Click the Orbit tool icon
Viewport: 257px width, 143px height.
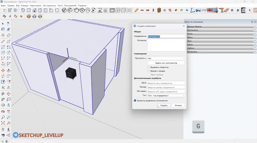3,112
